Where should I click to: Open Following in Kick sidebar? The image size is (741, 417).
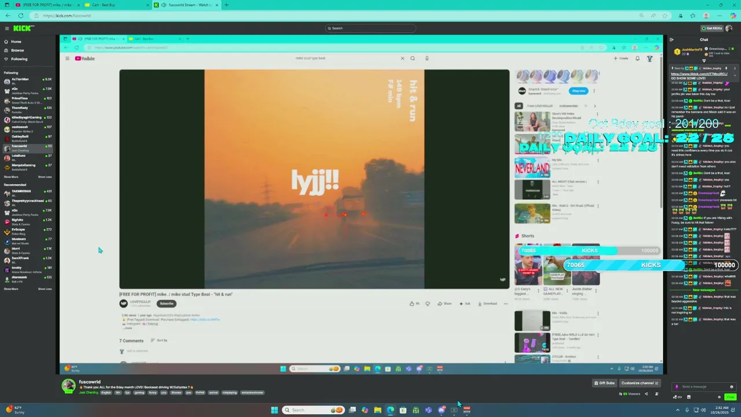pos(15,59)
